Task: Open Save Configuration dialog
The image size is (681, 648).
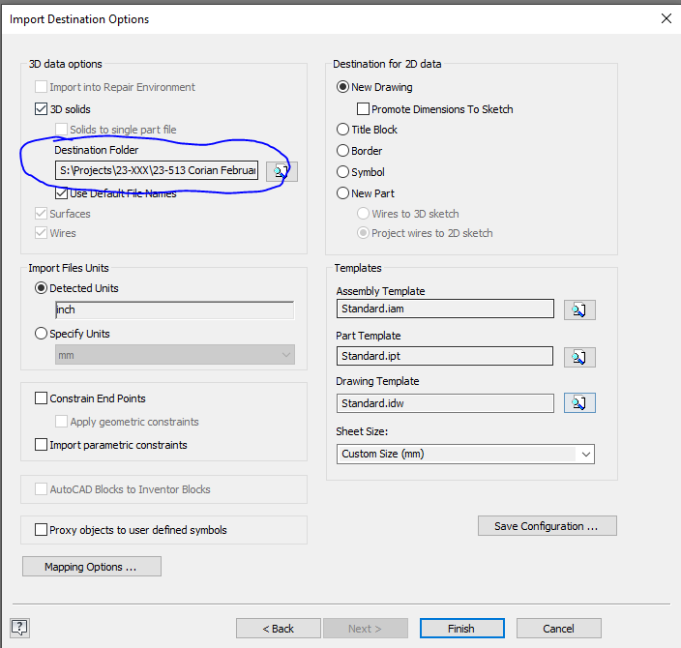Action: click(547, 526)
